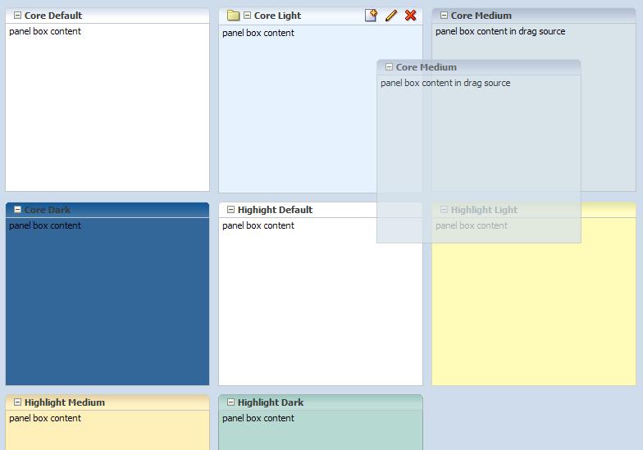Collapse the Highlight Medium panel
The image size is (643, 450).
[x=17, y=402]
